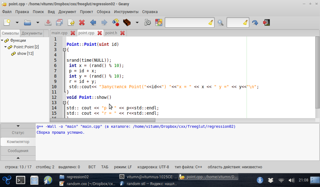Select the point.cpp editor tab
Screen dimensions: 320x187
(86, 33)
